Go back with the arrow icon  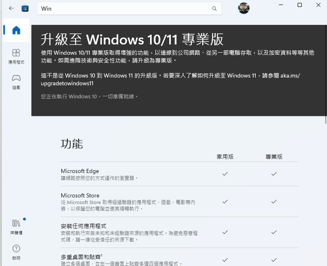tap(11, 8)
